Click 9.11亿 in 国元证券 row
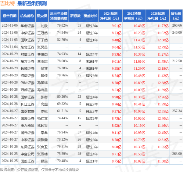Screen dimensions: 183x172 tap(117, 133)
